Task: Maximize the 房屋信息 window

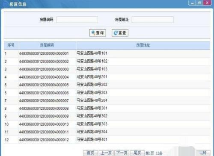Action: [199, 3]
